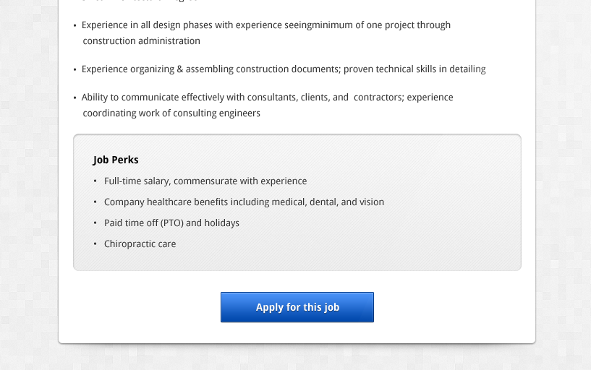The image size is (591, 370).
Task: Click the bullet before Experience organizing
Action: (75, 70)
